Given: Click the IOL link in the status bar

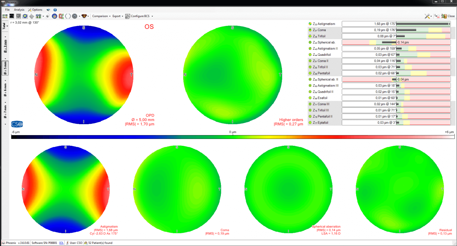Looking at the screenshot, I should [61, 243].
